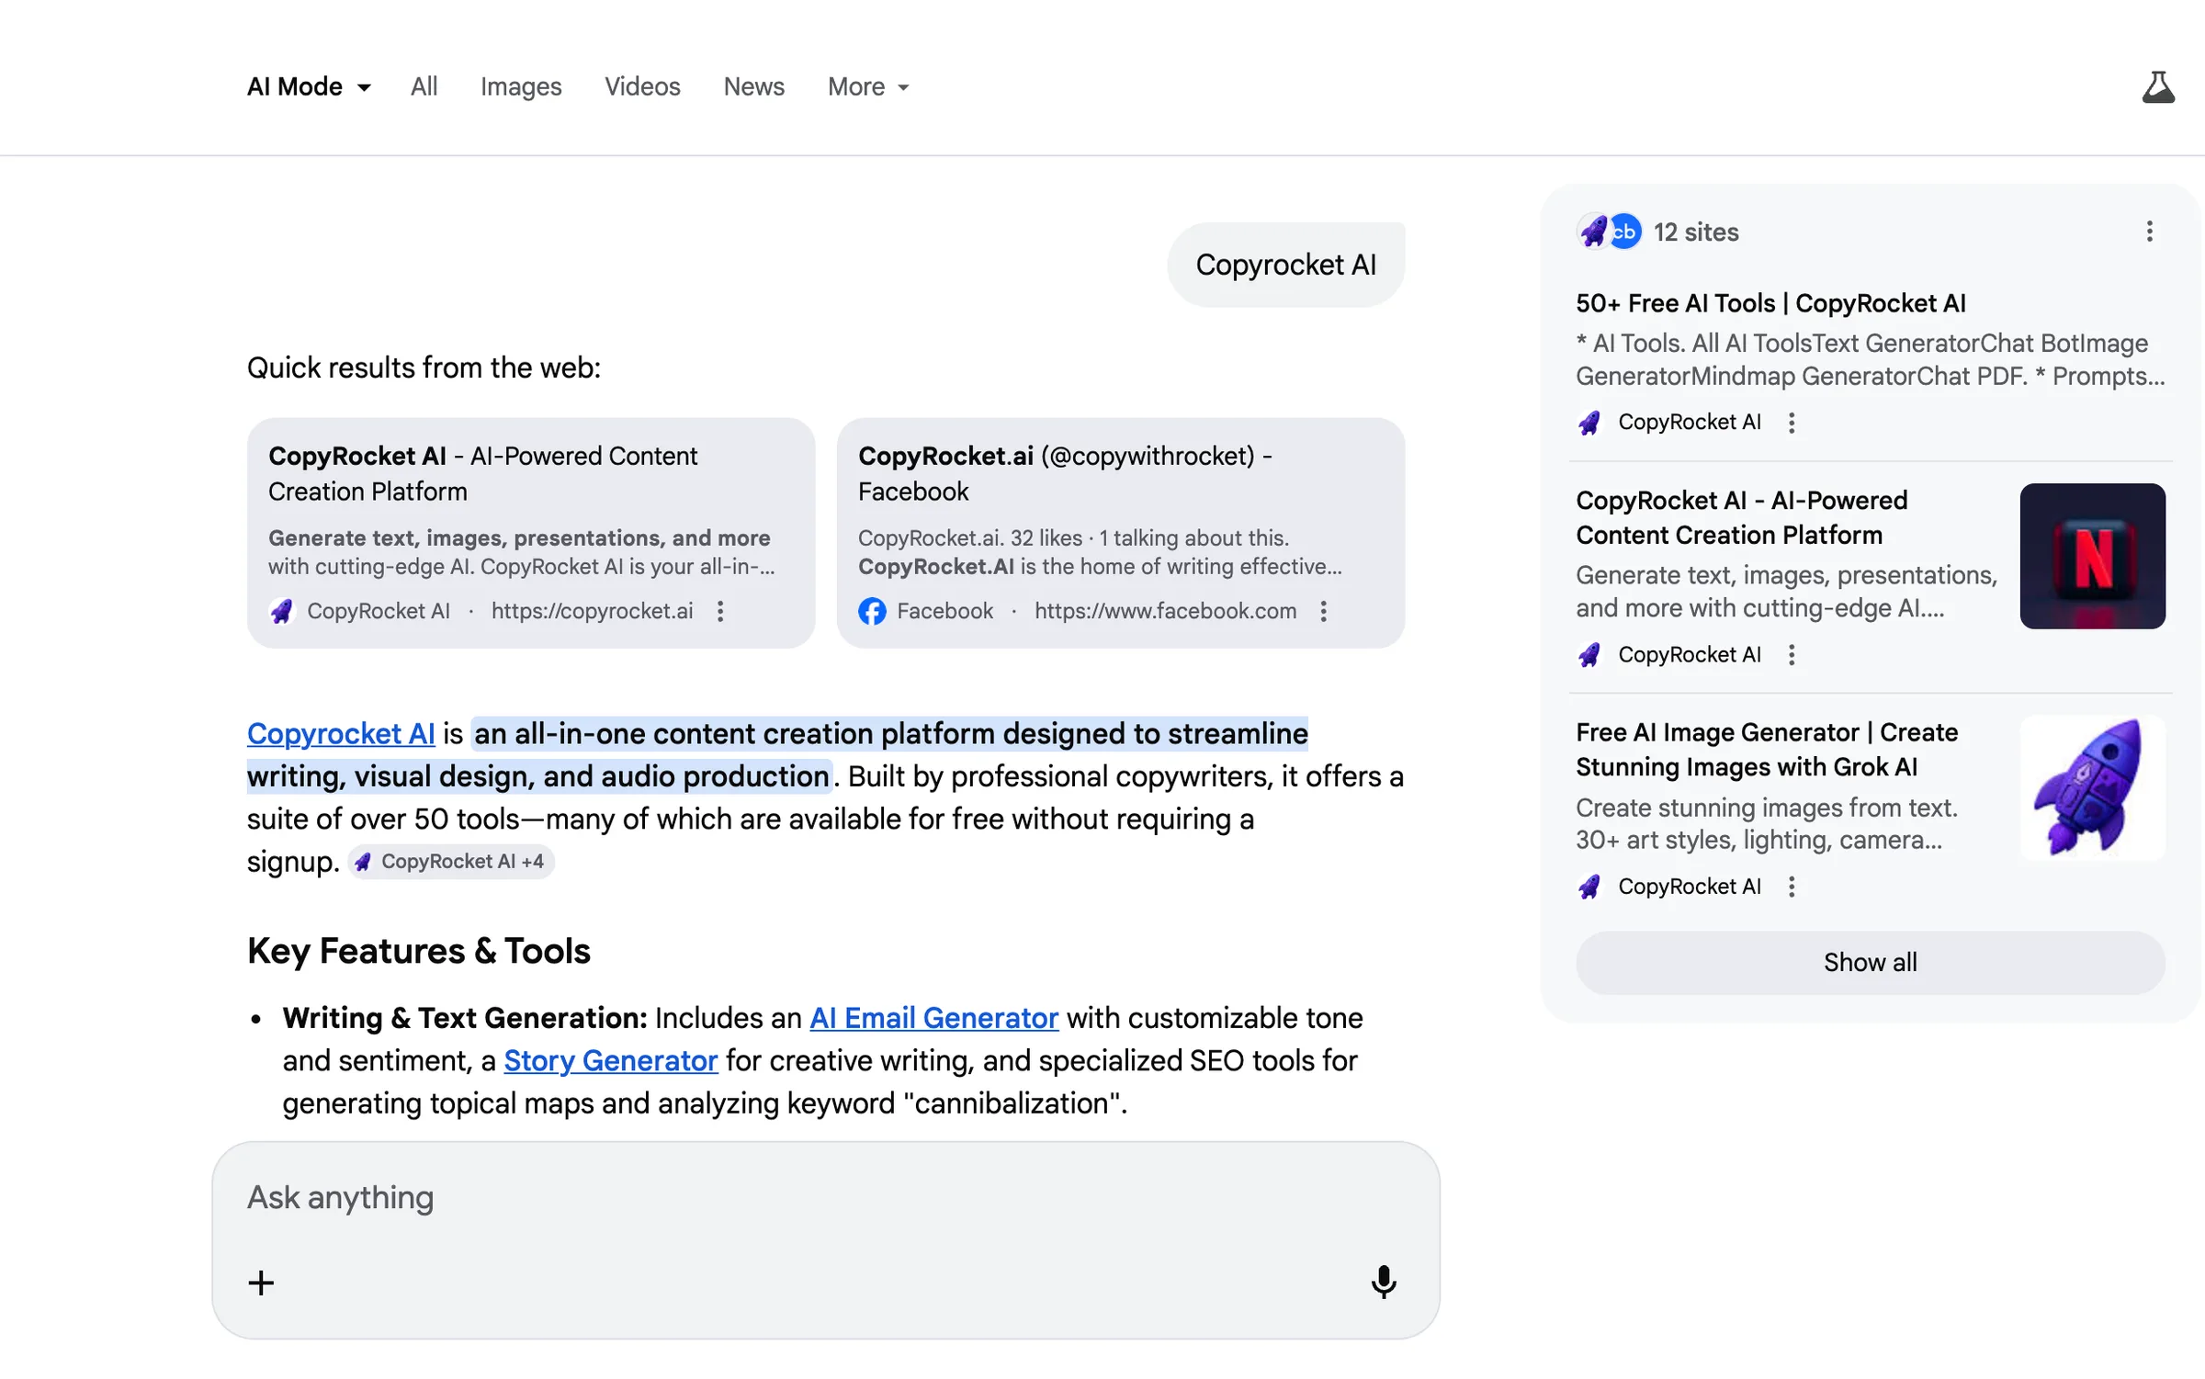Open options for Free AI Image Generator source
2205x1379 pixels.
(1791, 887)
